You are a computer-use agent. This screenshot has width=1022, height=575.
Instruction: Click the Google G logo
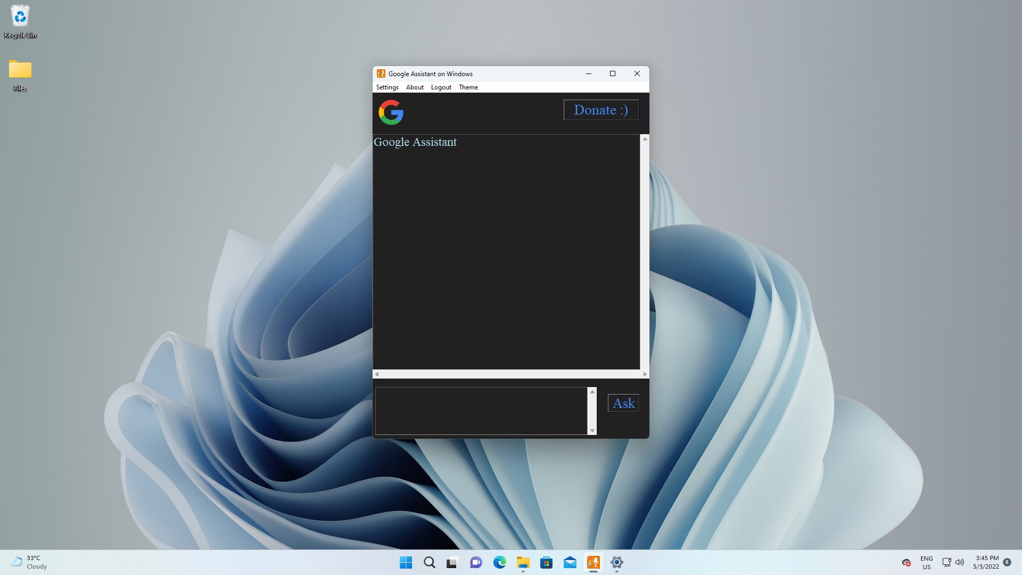tap(391, 112)
